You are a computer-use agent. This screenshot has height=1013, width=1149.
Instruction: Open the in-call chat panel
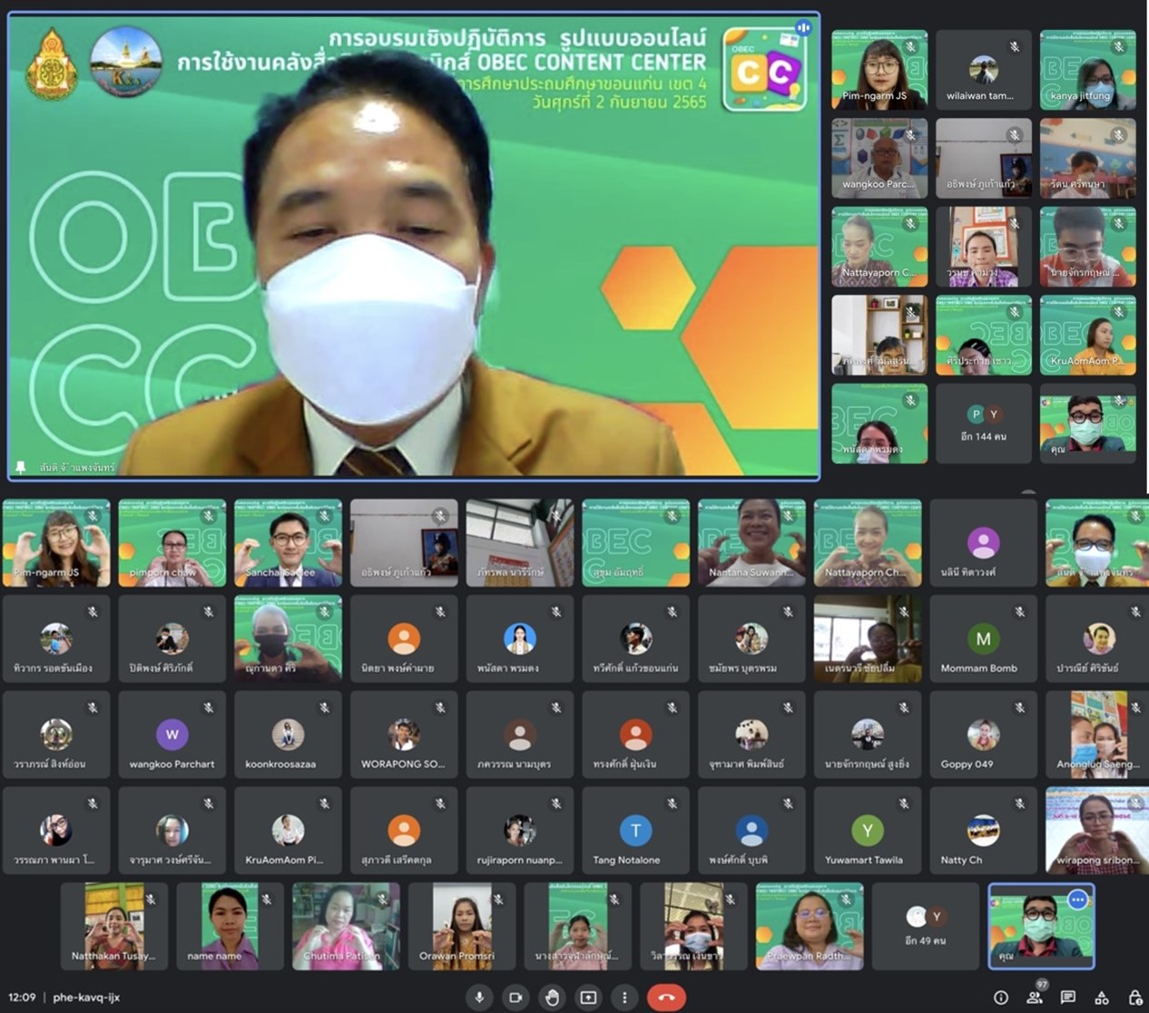tap(1068, 998)
